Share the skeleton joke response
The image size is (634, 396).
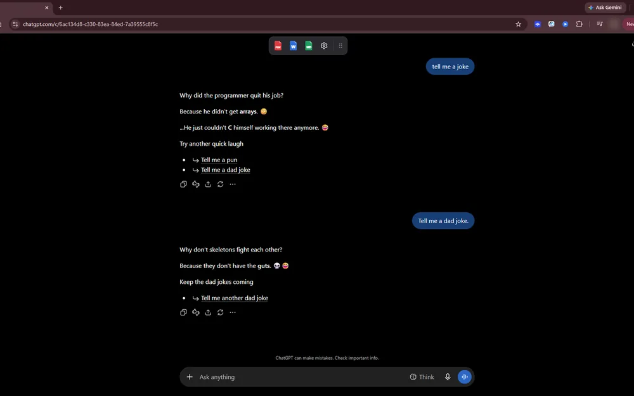[208, 312]
